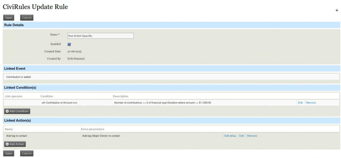Click the top Save button
Viewport: 341px width, 158px height.
click(x=9, y=18)
